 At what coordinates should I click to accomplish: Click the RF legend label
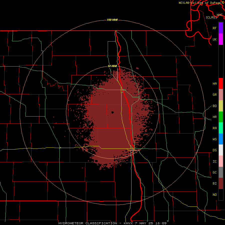215,28
